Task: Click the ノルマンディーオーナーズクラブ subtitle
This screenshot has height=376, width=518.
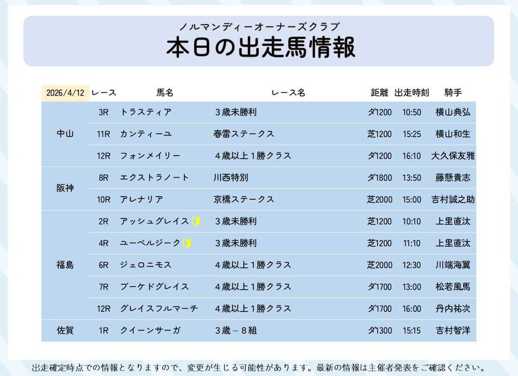Action: point(259,27)
